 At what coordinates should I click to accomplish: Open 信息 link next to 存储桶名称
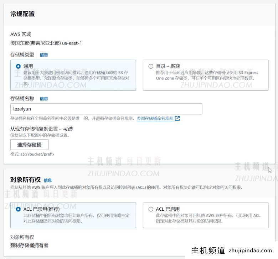coord(43,98)
